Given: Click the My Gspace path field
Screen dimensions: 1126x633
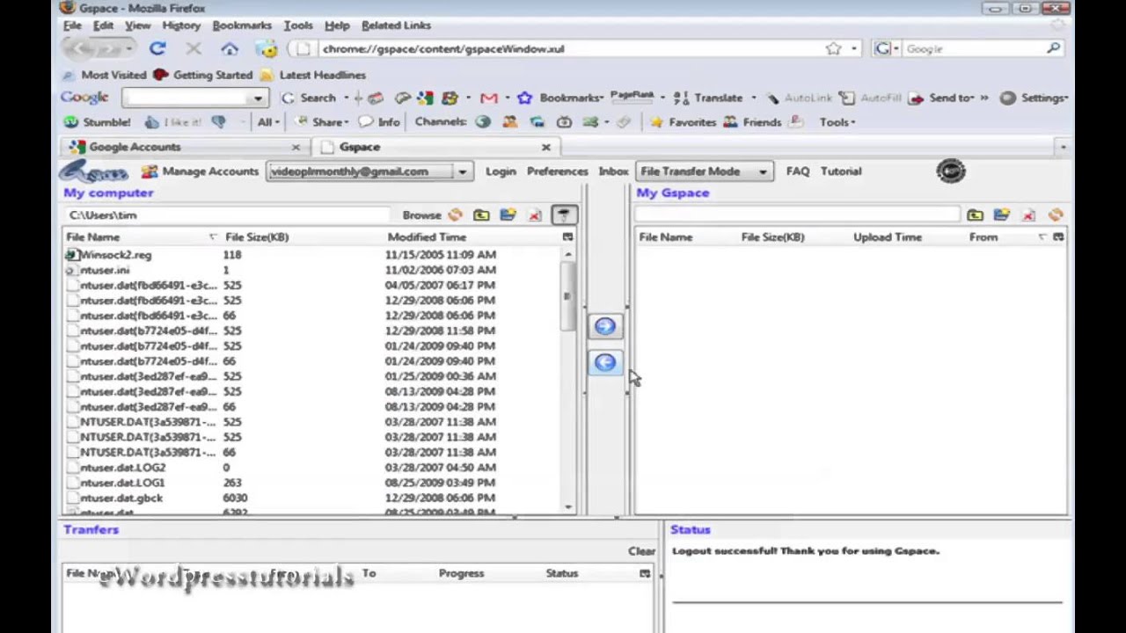Looking at the screenshot, I should [796, 215].
